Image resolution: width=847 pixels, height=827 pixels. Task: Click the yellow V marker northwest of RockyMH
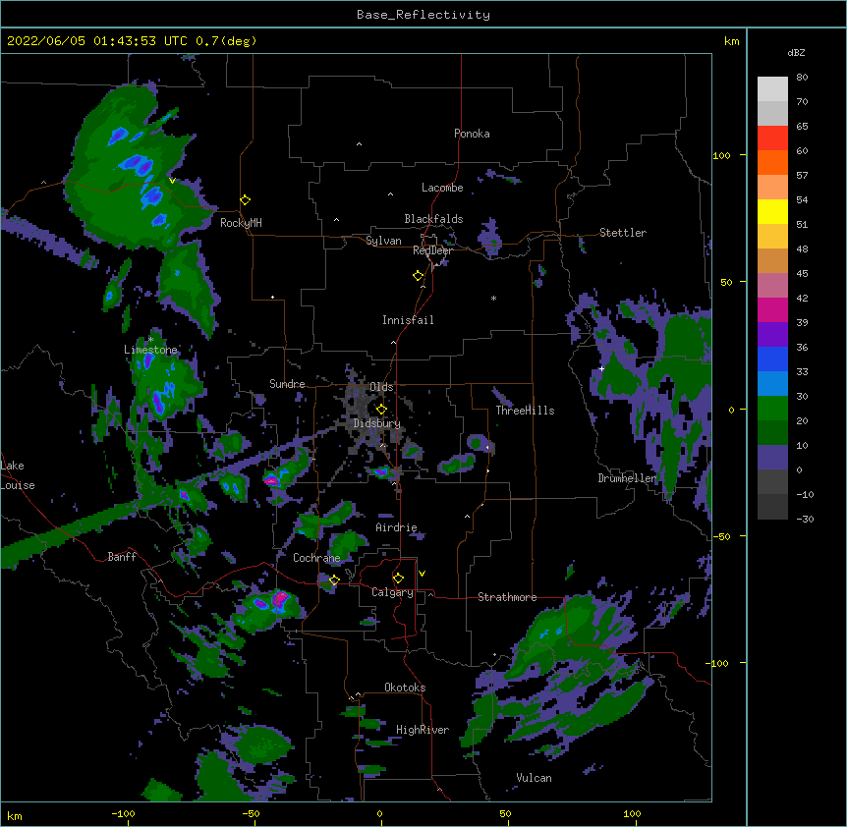(x=172, y=181)
